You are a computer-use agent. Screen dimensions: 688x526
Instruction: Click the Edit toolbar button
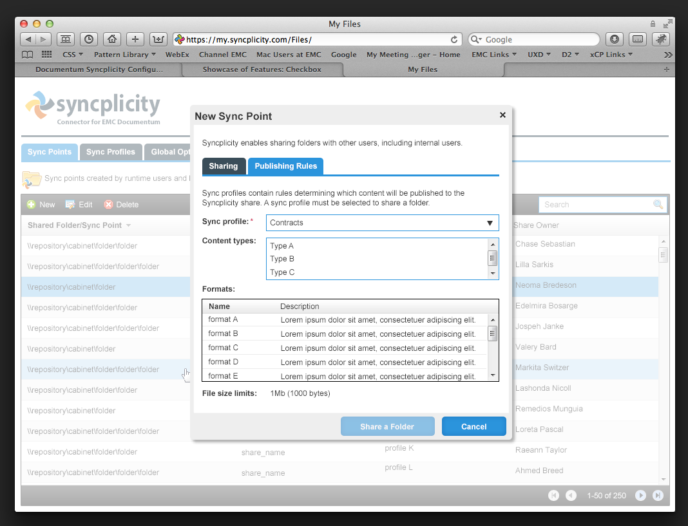pyautogui.click(x=79, y=205)
